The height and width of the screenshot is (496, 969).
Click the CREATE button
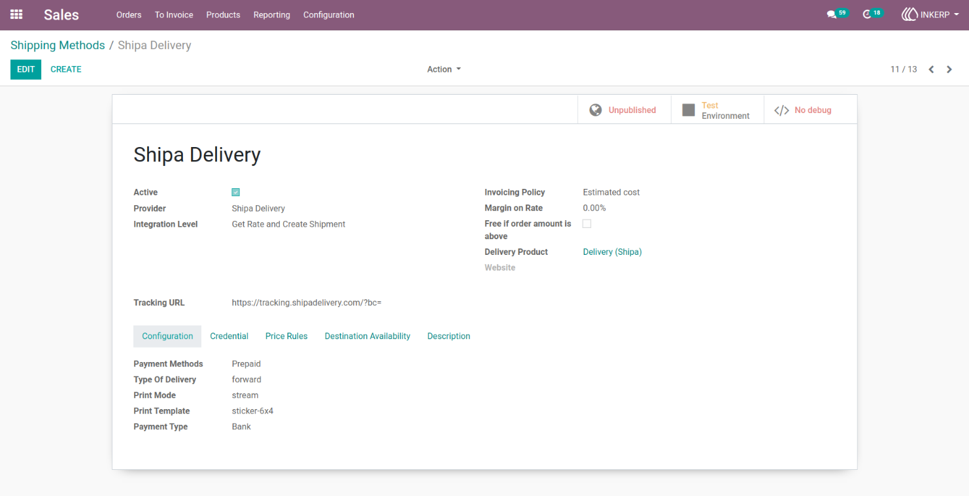point(66,69)
